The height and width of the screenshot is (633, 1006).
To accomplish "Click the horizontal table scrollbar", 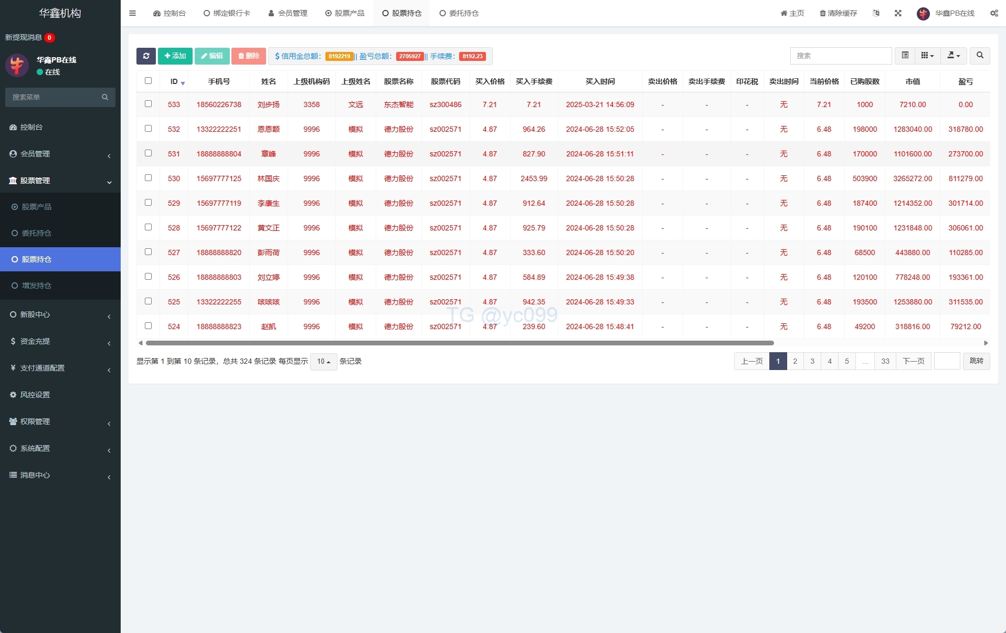I will [459, 343].
